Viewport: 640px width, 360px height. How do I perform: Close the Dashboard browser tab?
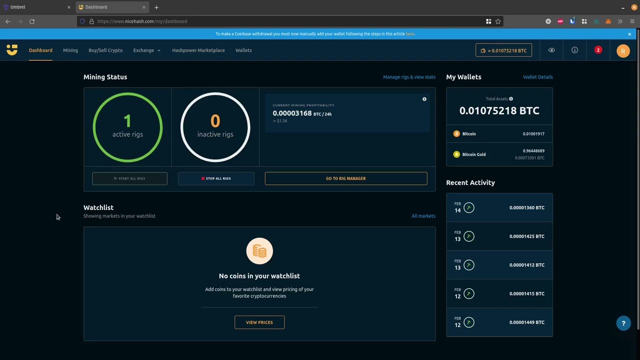[144, 7]
